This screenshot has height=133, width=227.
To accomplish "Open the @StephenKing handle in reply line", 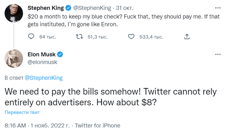I will coord(43,78).
